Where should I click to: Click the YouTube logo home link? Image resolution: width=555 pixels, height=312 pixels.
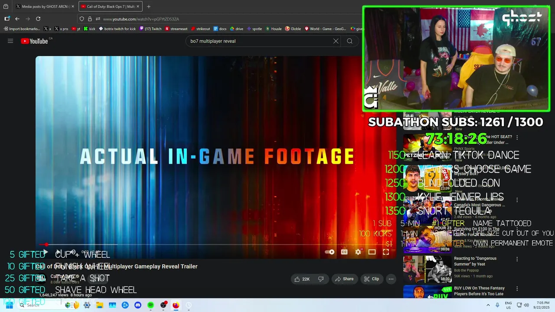click(x=34, y=41)
